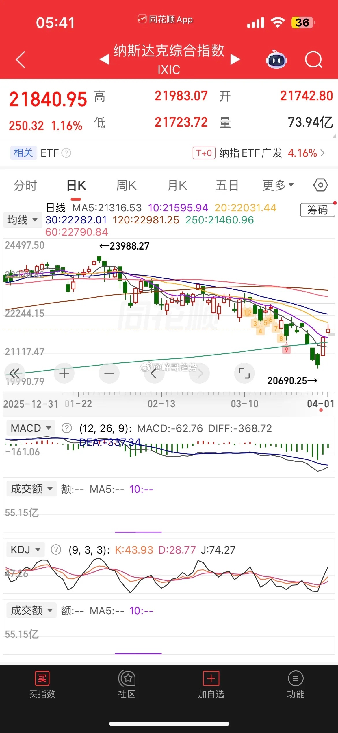Screen dimensions: 338x733
Task: Select the 日K tab
Action: (76, 185)
